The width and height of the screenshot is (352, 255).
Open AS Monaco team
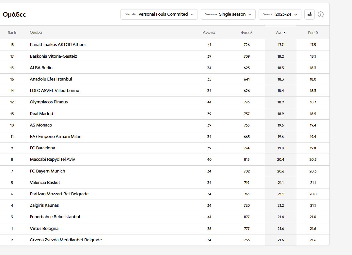click(41, 125)
